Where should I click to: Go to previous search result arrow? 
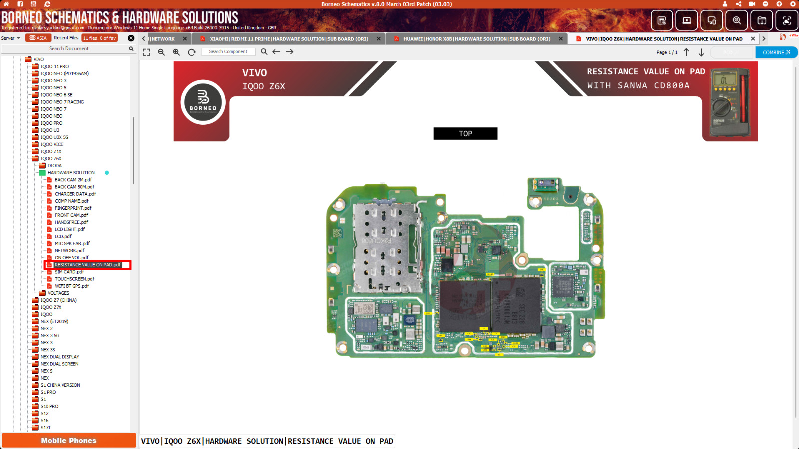pyautogui.click(x=276, y=52)
